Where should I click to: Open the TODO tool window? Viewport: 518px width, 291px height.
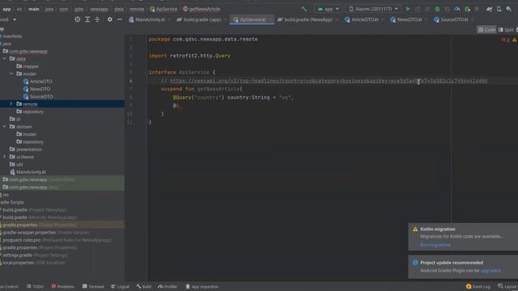click(x=35, y=286)
